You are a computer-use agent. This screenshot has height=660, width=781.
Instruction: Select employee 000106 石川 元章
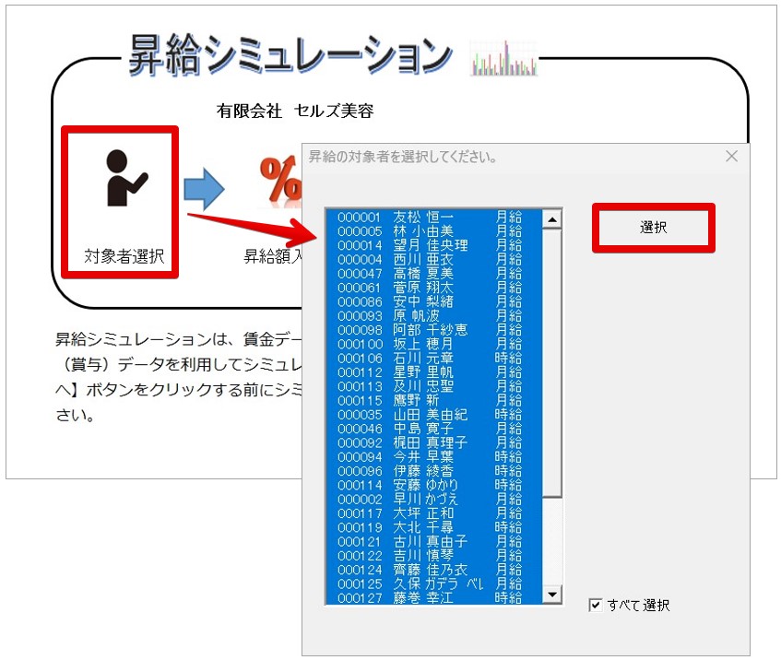[x=433, y=359]
